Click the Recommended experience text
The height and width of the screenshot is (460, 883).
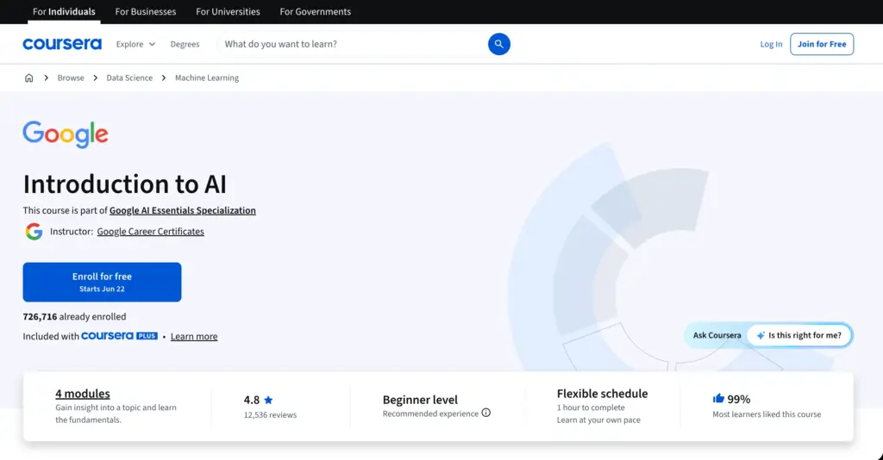point(430,413)
